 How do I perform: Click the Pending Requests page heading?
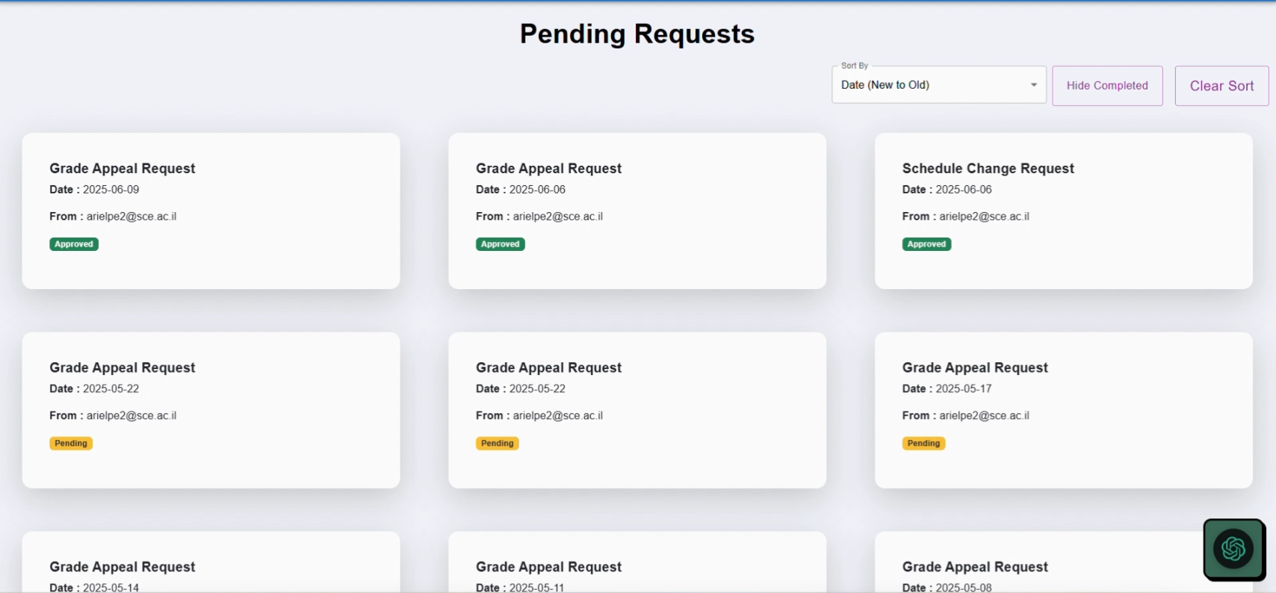point(637,34)
